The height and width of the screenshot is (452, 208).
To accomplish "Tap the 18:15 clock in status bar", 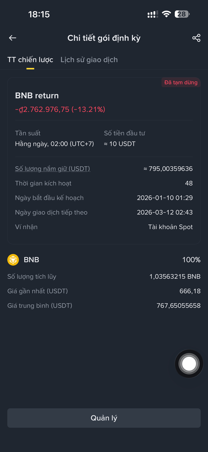I will click(x=39, y=14).
